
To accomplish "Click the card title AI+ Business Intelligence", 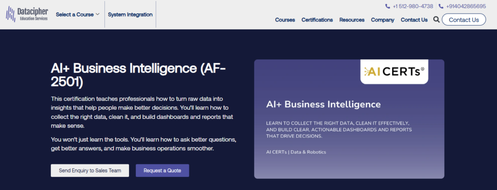I will [323, 104].
